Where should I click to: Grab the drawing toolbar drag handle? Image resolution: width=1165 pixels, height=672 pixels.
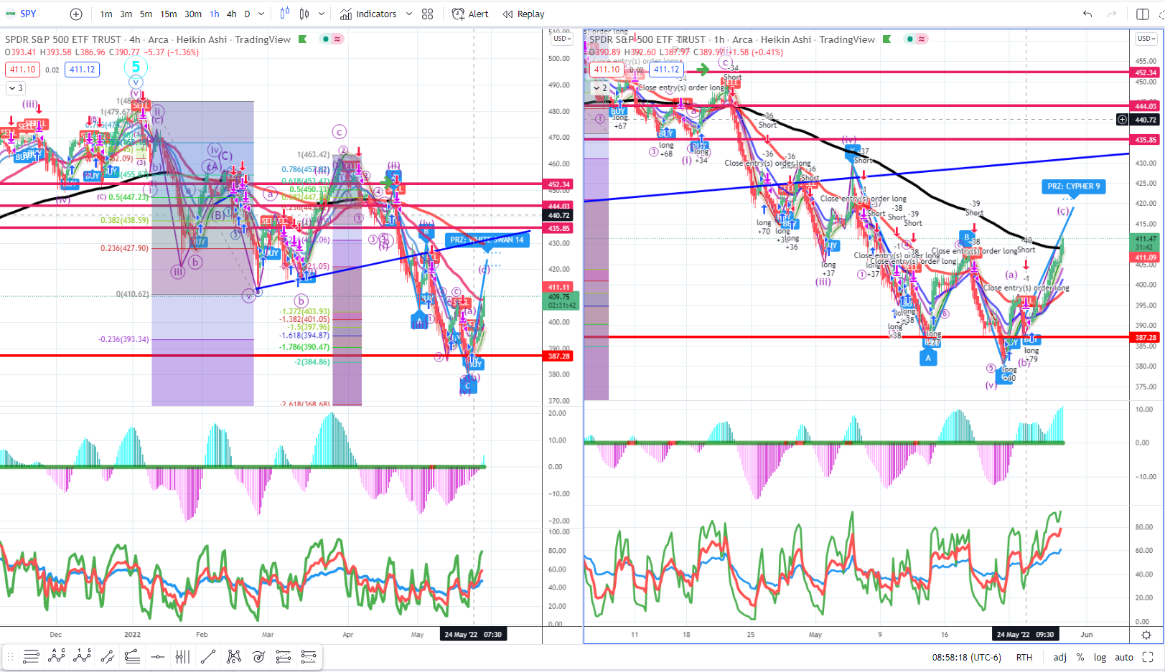[11, 656]
